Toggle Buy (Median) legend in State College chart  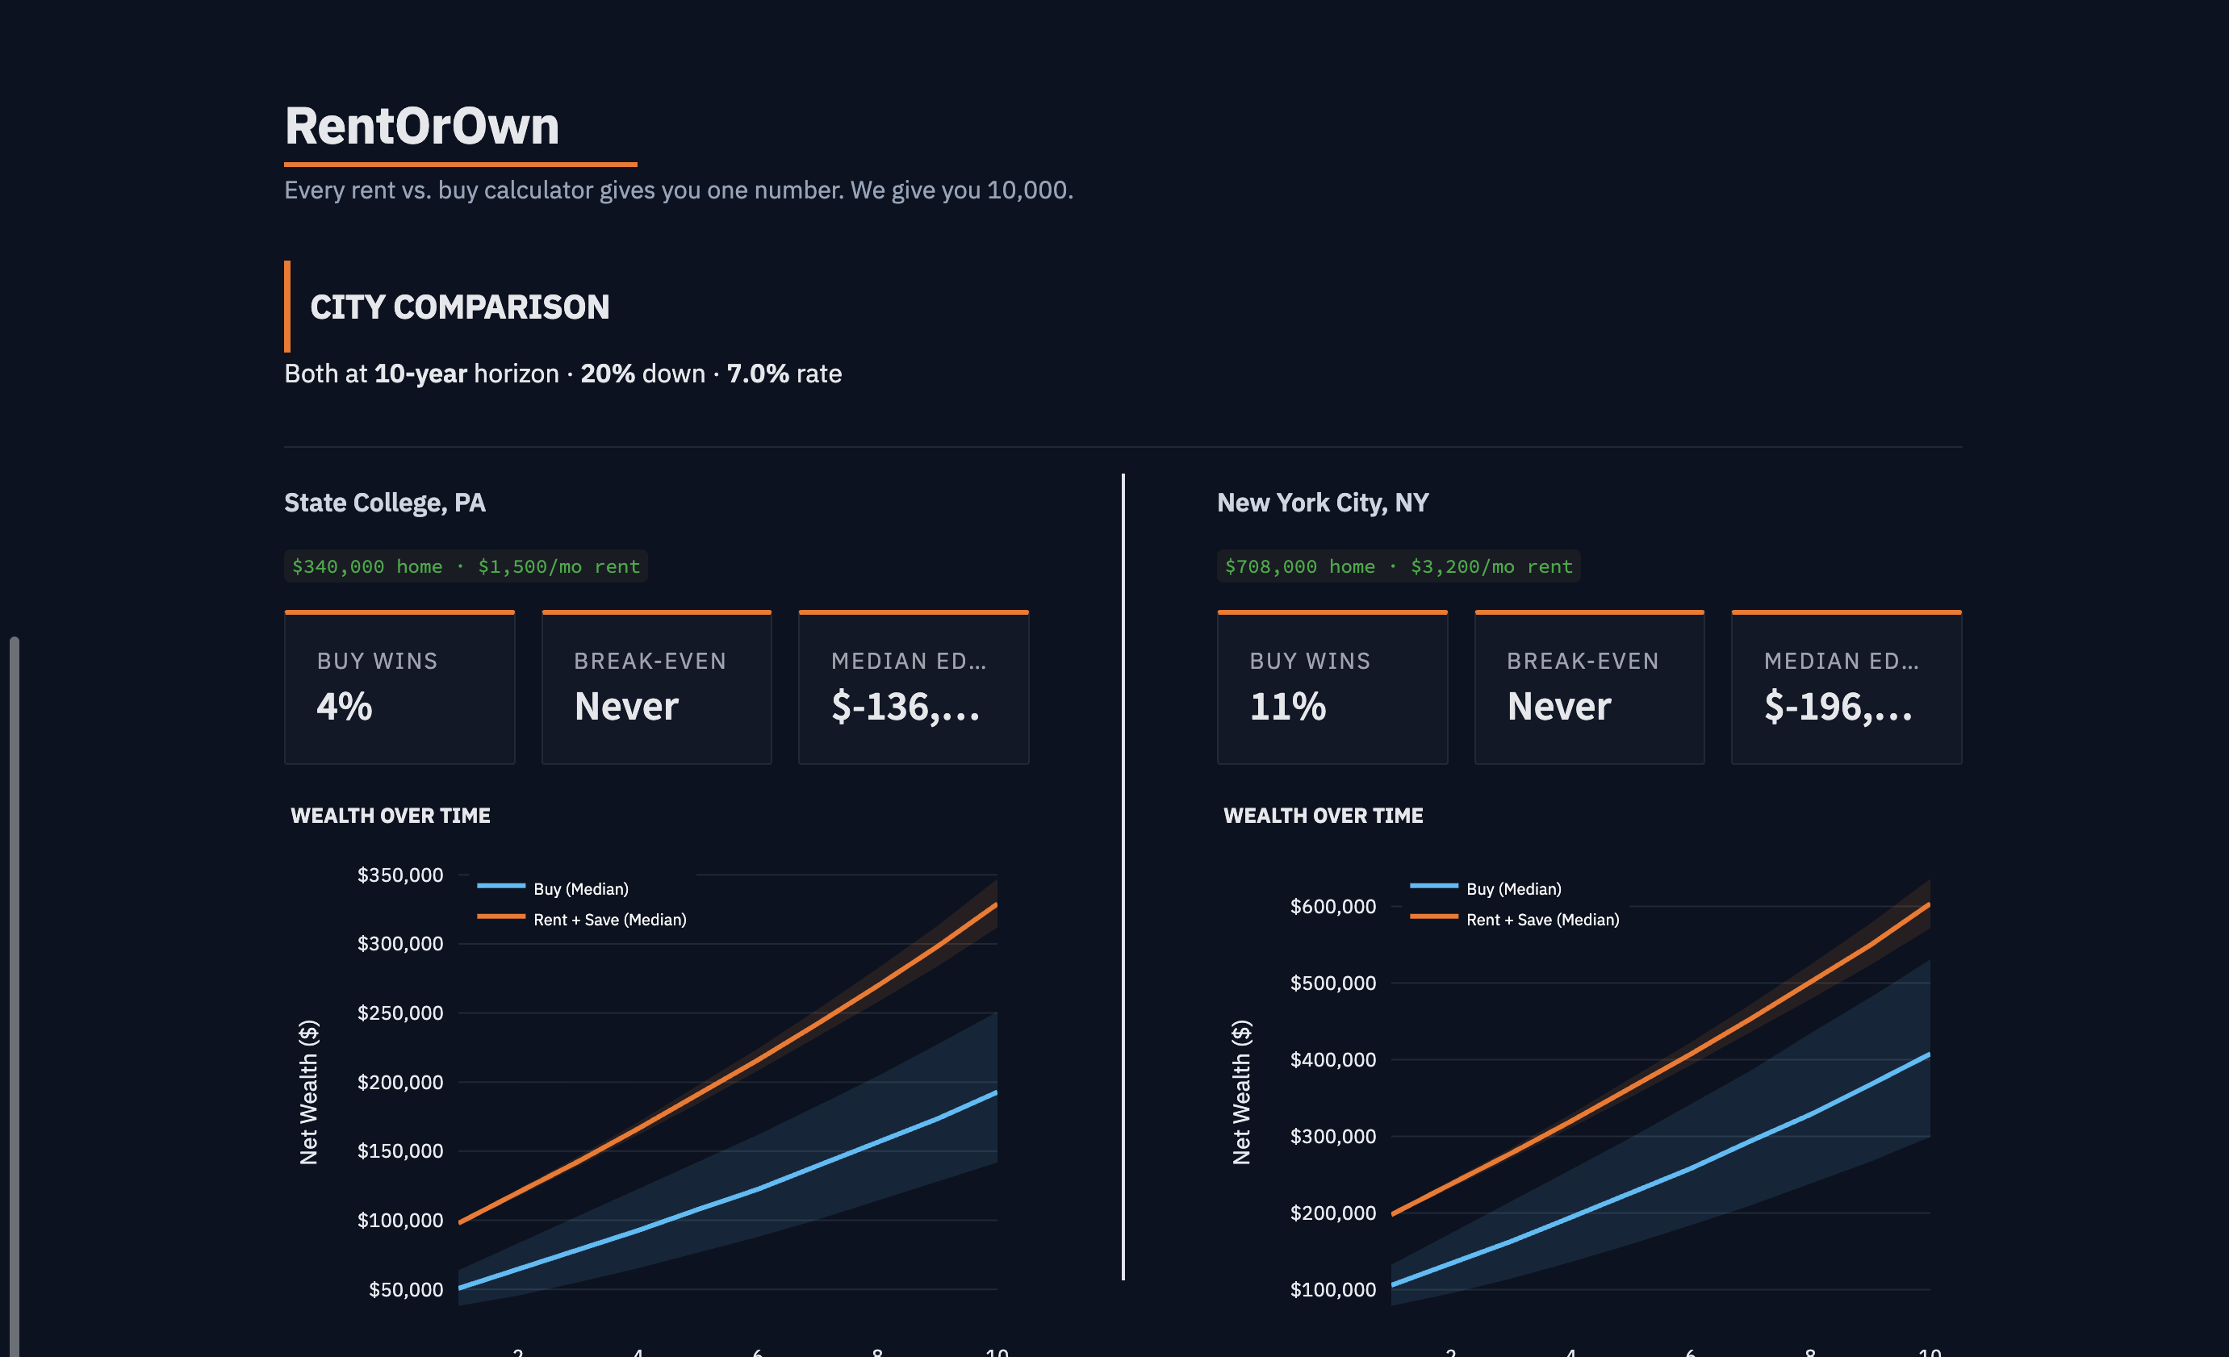click(581, 889)
